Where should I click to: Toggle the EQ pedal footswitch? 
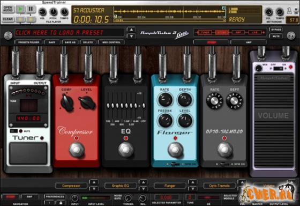(126, 150)
